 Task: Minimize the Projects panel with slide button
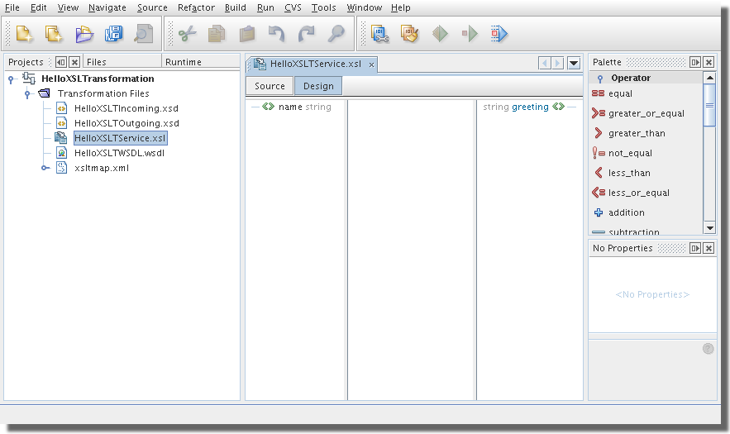[x=61, y=62]
